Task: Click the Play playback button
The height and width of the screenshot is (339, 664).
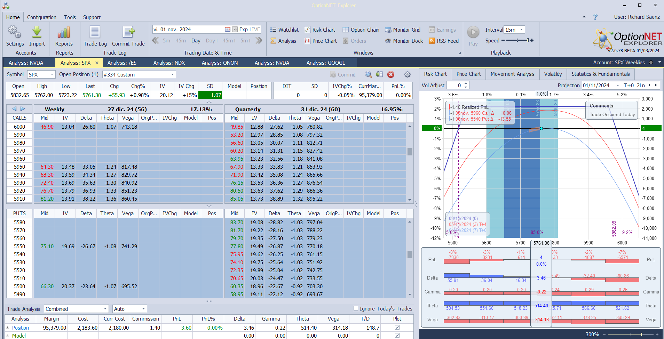Action: (473, 36)
